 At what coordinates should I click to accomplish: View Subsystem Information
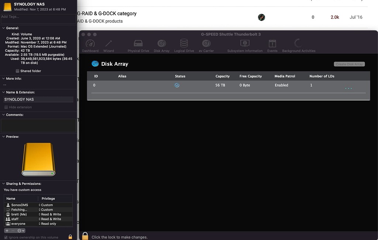coord(245,44)
